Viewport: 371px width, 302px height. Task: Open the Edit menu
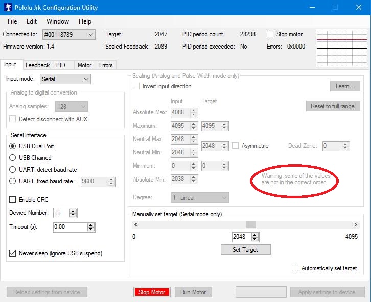(x=32, y=21)
